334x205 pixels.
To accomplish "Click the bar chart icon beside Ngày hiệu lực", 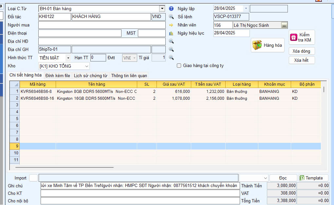I will (x=171, y=33).
